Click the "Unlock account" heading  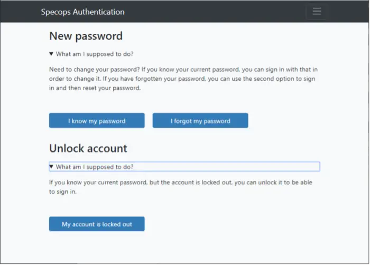tap(88, 148)
